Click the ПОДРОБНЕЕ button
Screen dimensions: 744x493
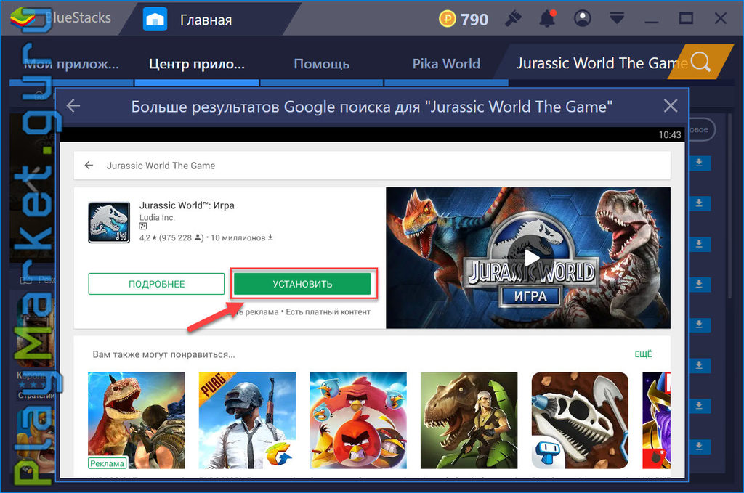pyautogui.click(x=156, y=284)
